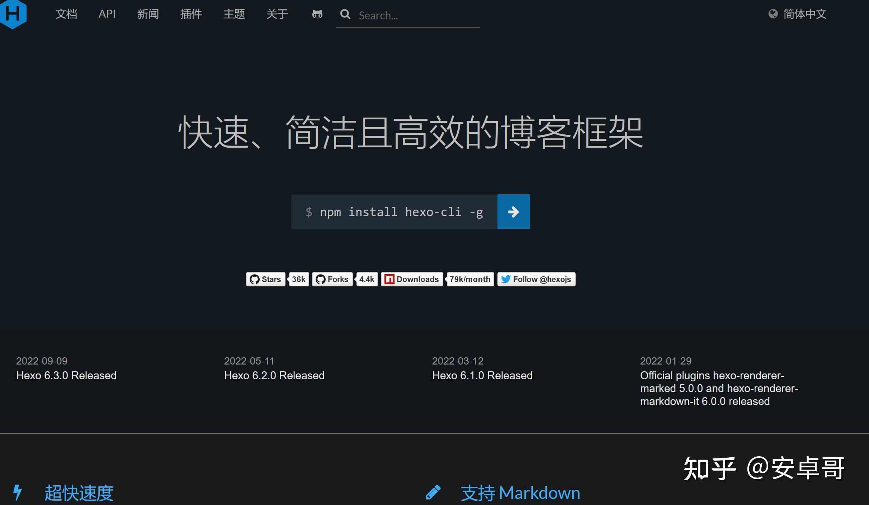869x505 pixels.
Task: Open the Hexo 6.1.0 Released announcement
Action: (x=482, y=375)
